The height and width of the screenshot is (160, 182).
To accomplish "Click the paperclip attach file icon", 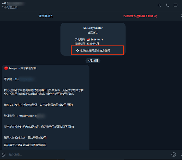I will point(4,155).
